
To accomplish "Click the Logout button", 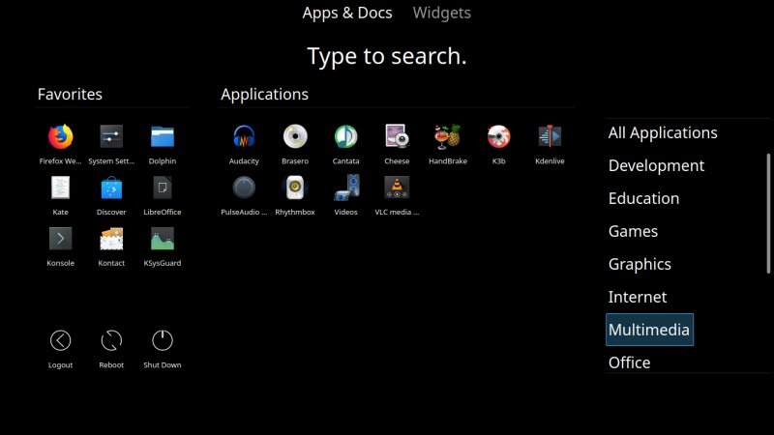I will (x=60, y=341).
